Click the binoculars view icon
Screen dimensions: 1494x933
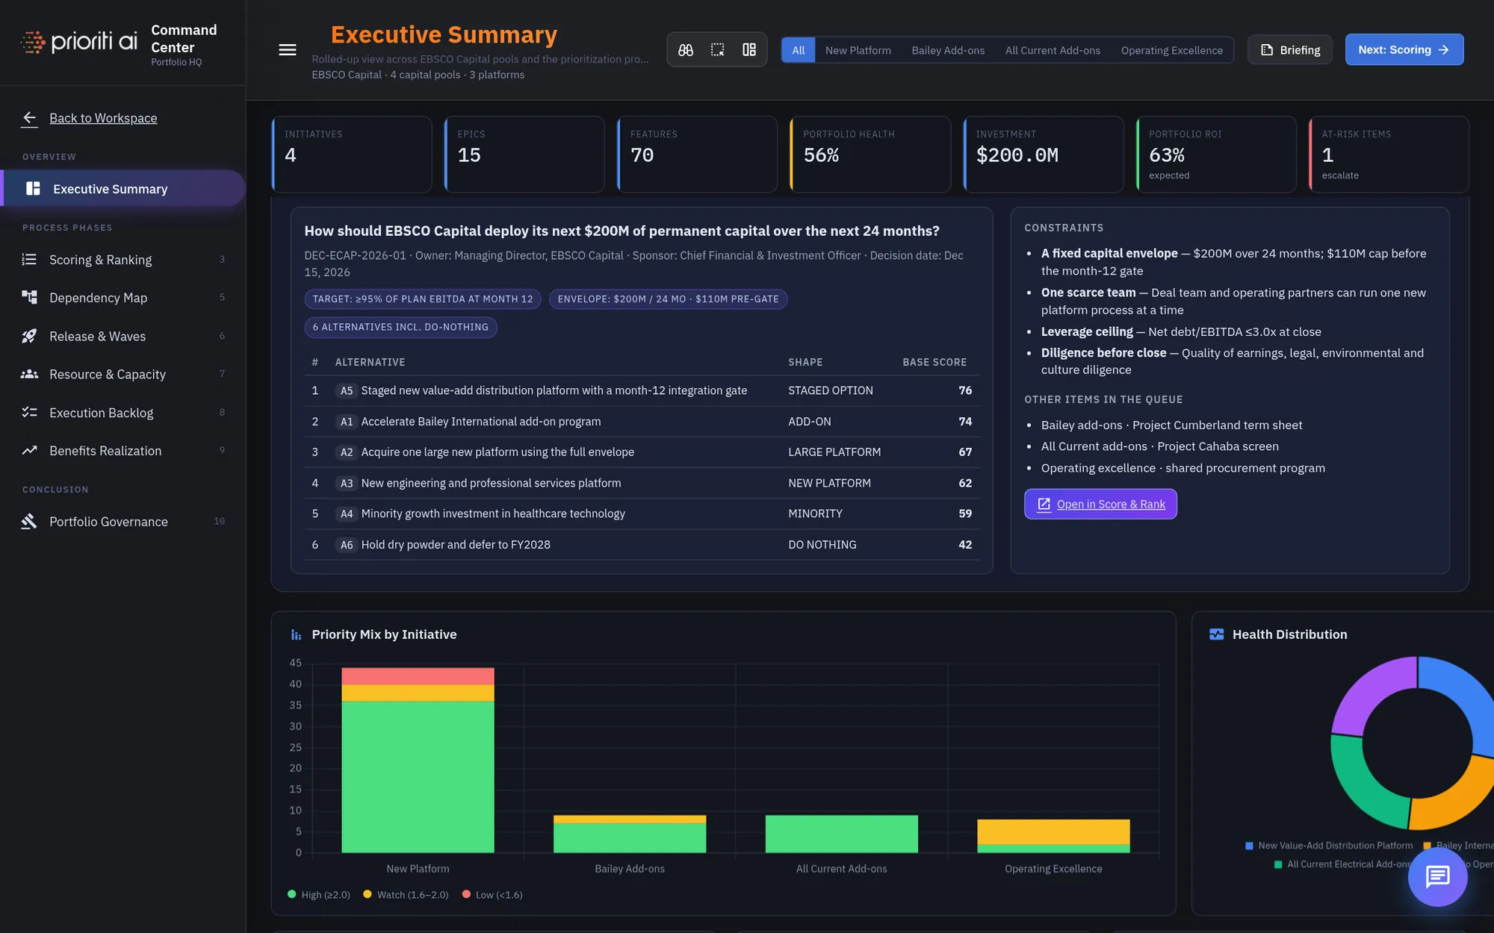pos(686,50)
